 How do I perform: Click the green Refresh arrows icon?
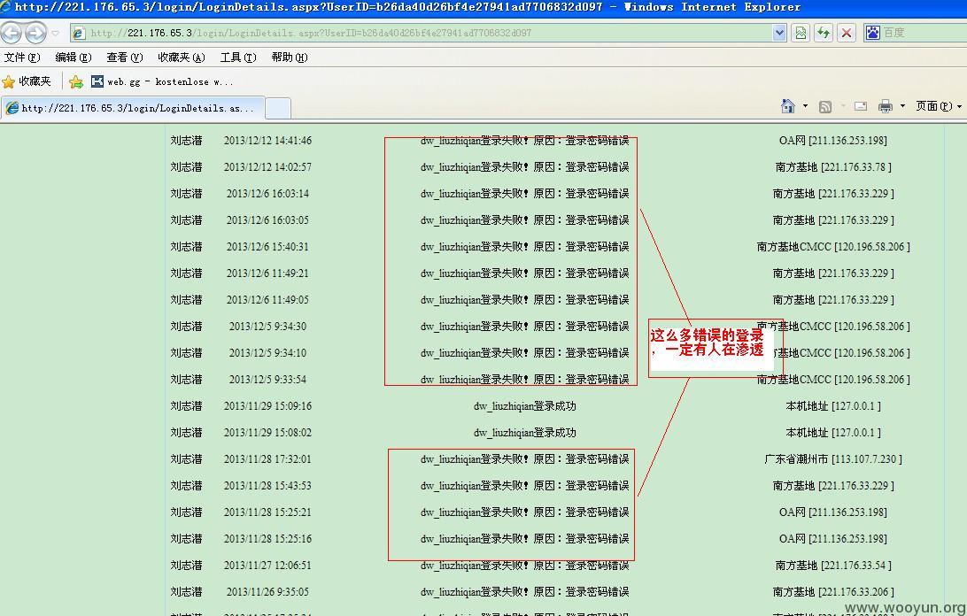coord(824,33)
